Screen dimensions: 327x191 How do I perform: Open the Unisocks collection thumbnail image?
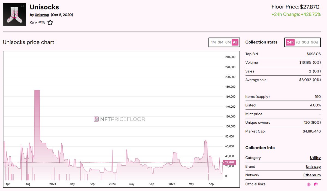(14, 15)
